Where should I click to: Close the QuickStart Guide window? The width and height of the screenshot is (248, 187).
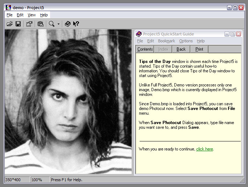(238, 34)
